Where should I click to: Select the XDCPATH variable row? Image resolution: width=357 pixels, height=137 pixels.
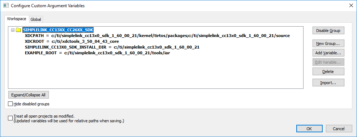[157, 36]
